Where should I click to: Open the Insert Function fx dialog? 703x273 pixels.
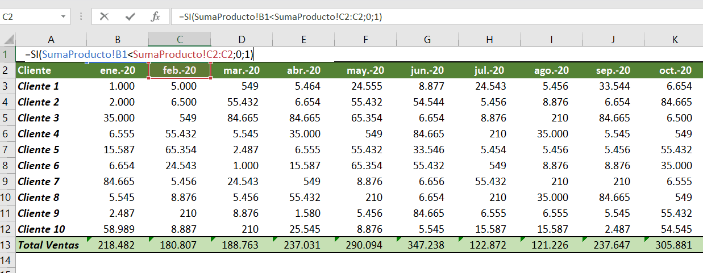[x=155, y=16]
